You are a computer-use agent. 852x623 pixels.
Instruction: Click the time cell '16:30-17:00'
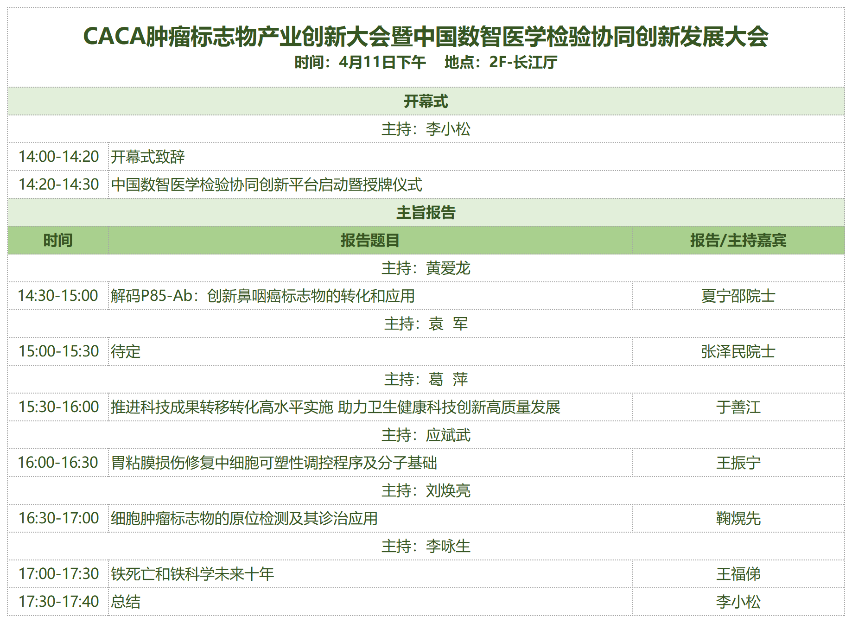pyautogui.click(x=58, y=518)
